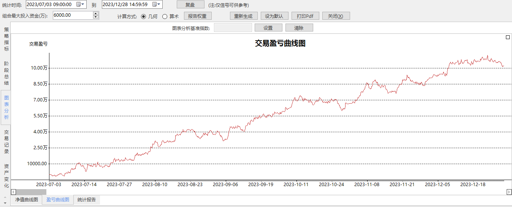Click the 2023-07-27 date label
This screenshot has height=207, width=512.
pos(119,185)
